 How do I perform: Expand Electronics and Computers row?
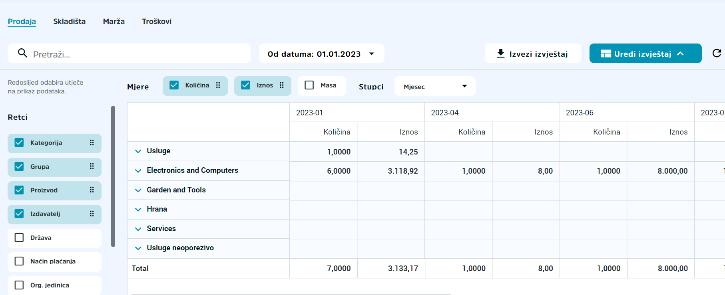pos(138,171)
